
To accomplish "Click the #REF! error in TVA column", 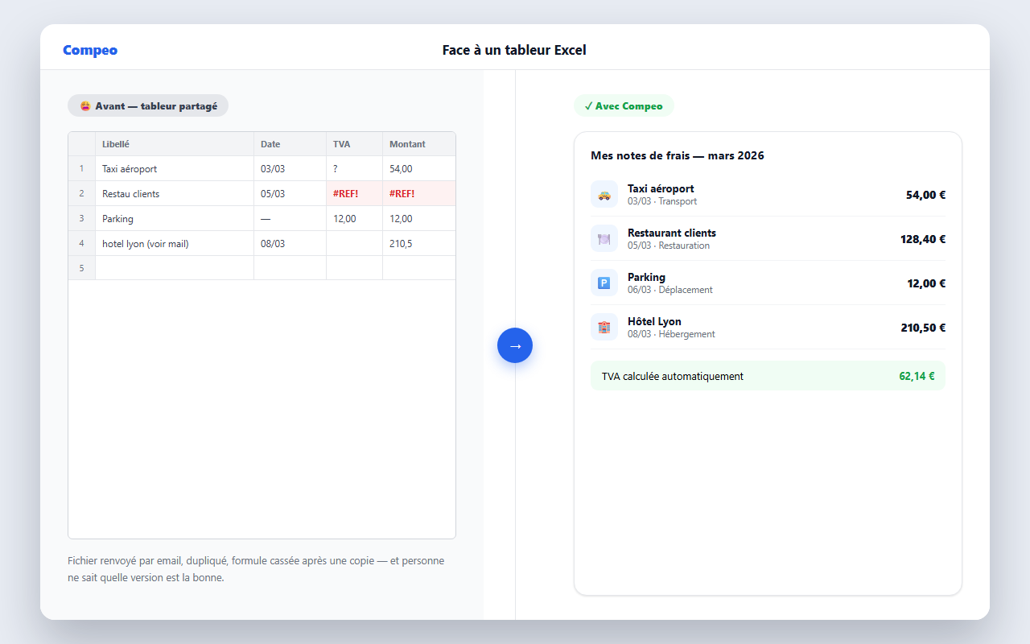I will 355,194.
